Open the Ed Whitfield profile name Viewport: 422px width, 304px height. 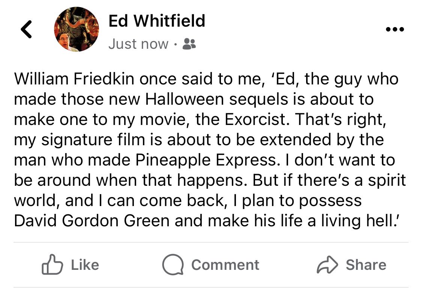click(x=157, y=21)
